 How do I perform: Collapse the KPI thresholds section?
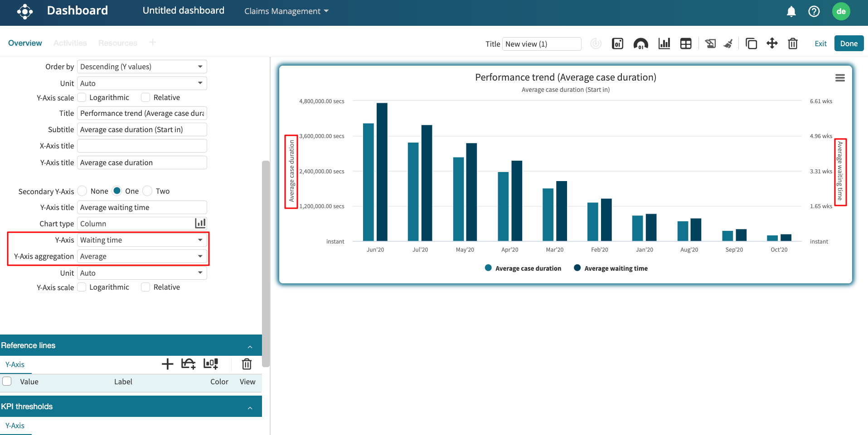(x=250, y=407)
